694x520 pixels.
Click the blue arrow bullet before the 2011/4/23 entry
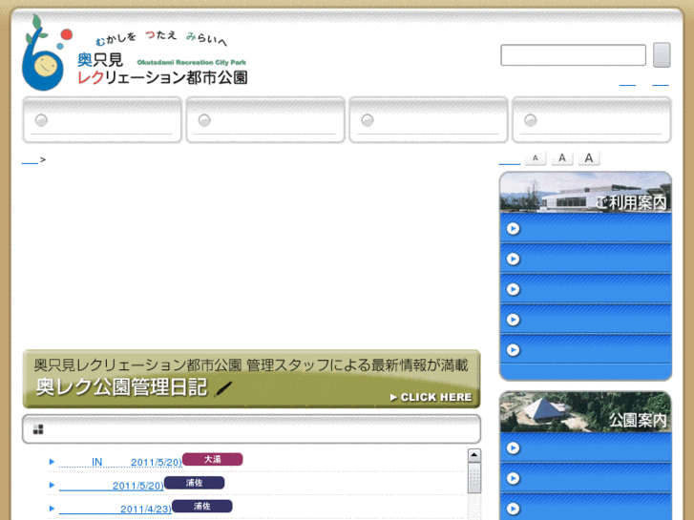click(52, 509)
